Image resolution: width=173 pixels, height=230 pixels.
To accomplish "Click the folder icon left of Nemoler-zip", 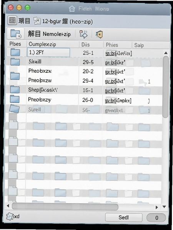I will pyautogui.click(x=16, y=34).
